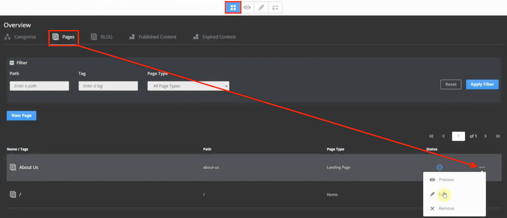The image size is (507, 218).
Task: Switch to the BLOG tab
Action: [x=101, y=37]
